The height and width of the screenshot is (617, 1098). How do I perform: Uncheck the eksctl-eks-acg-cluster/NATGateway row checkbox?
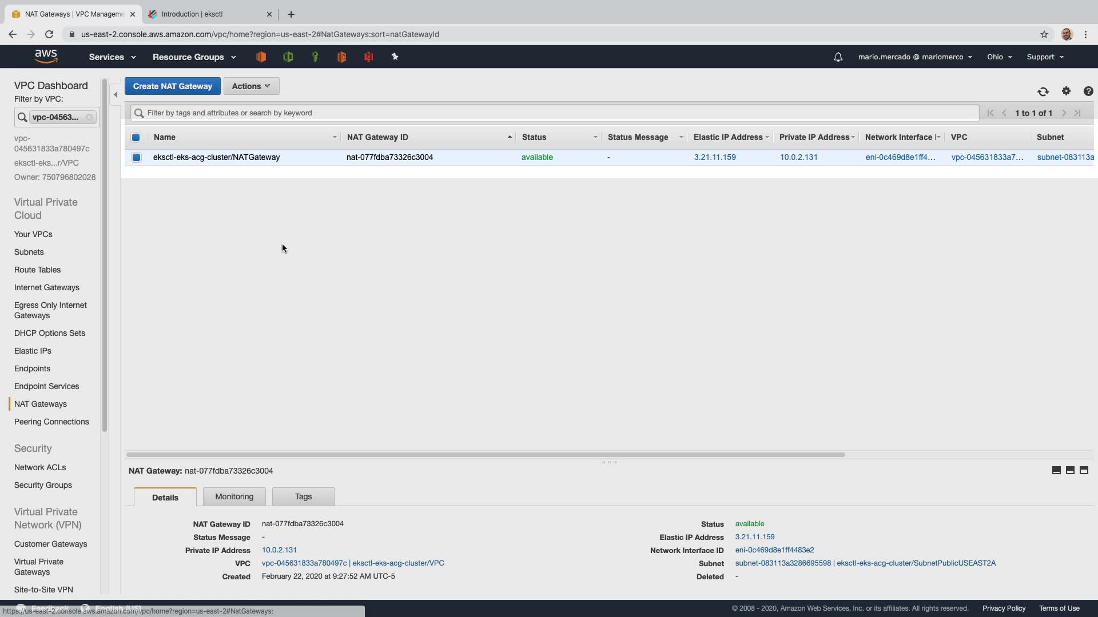point(136,157)
